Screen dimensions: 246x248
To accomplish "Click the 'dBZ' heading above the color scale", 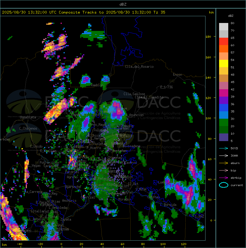I will click(x=231, y=16).
